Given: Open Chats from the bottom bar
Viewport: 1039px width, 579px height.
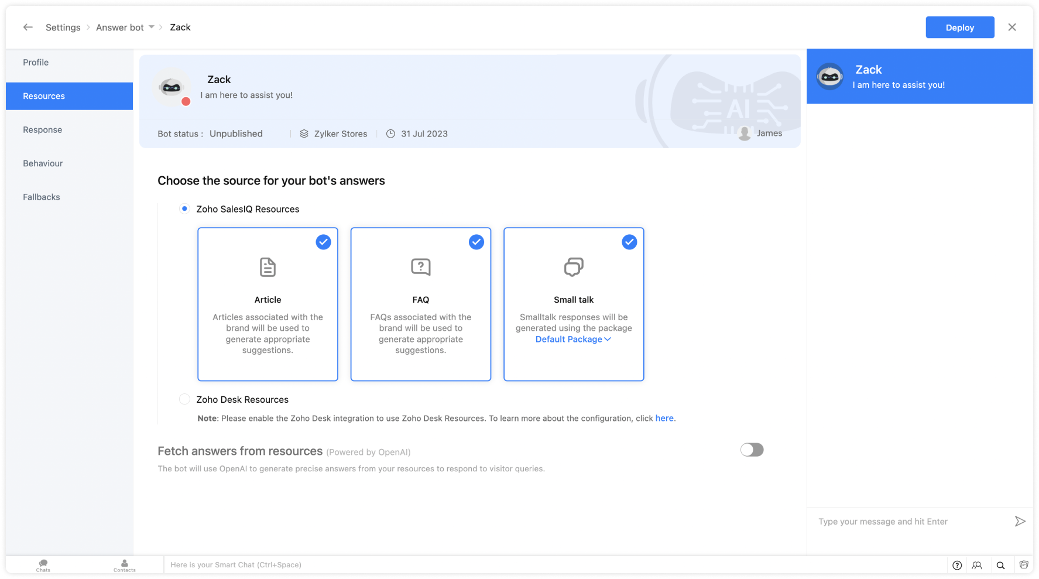Looking at the screenshot, I should pyautogui.click(x=43, y=566).
